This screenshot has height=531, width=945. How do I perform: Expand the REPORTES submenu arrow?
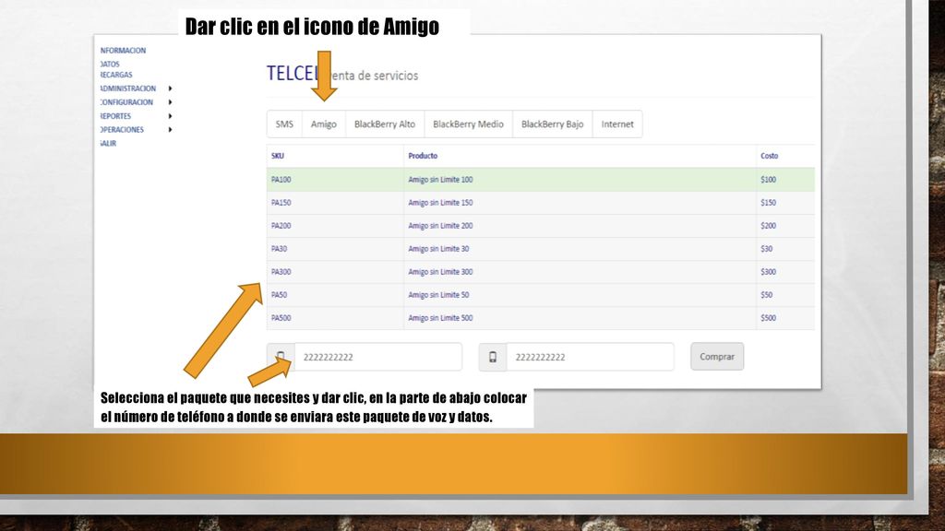170,116
